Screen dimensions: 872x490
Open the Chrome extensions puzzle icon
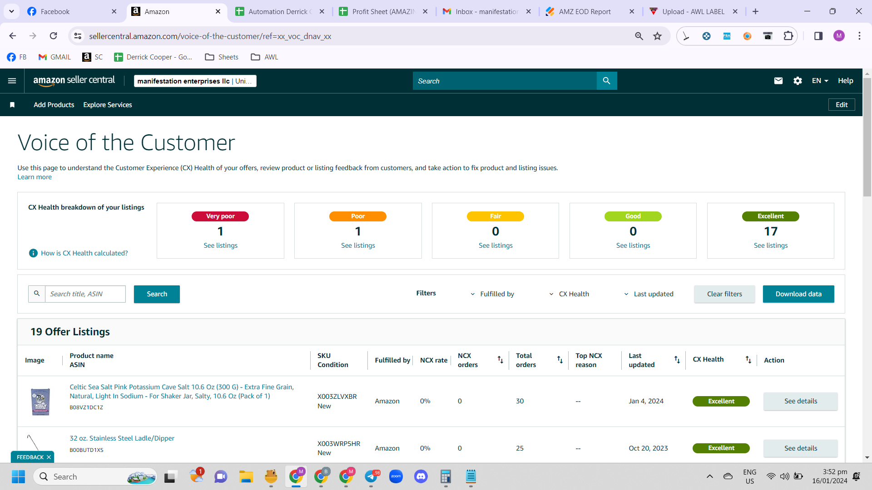[788, 36]
